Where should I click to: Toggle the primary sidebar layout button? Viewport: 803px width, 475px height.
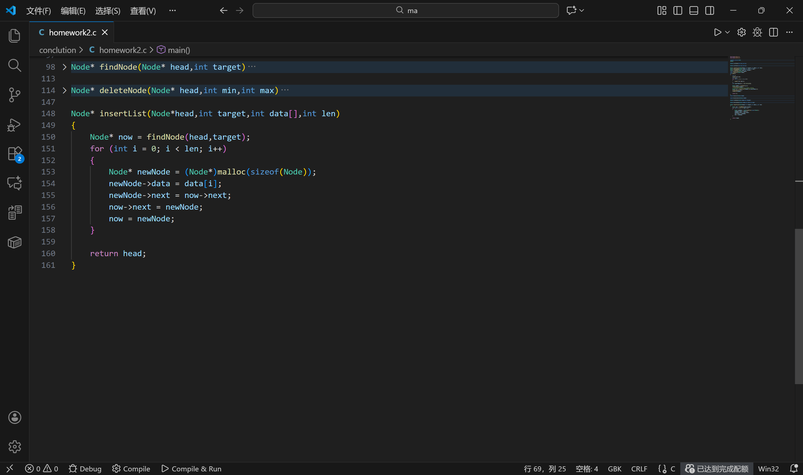coord(678,11)
